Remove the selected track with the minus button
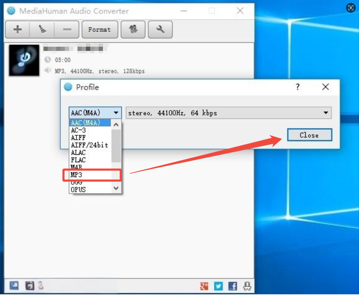359x295 pixels. pyautogui.click(x=67, y=29)
